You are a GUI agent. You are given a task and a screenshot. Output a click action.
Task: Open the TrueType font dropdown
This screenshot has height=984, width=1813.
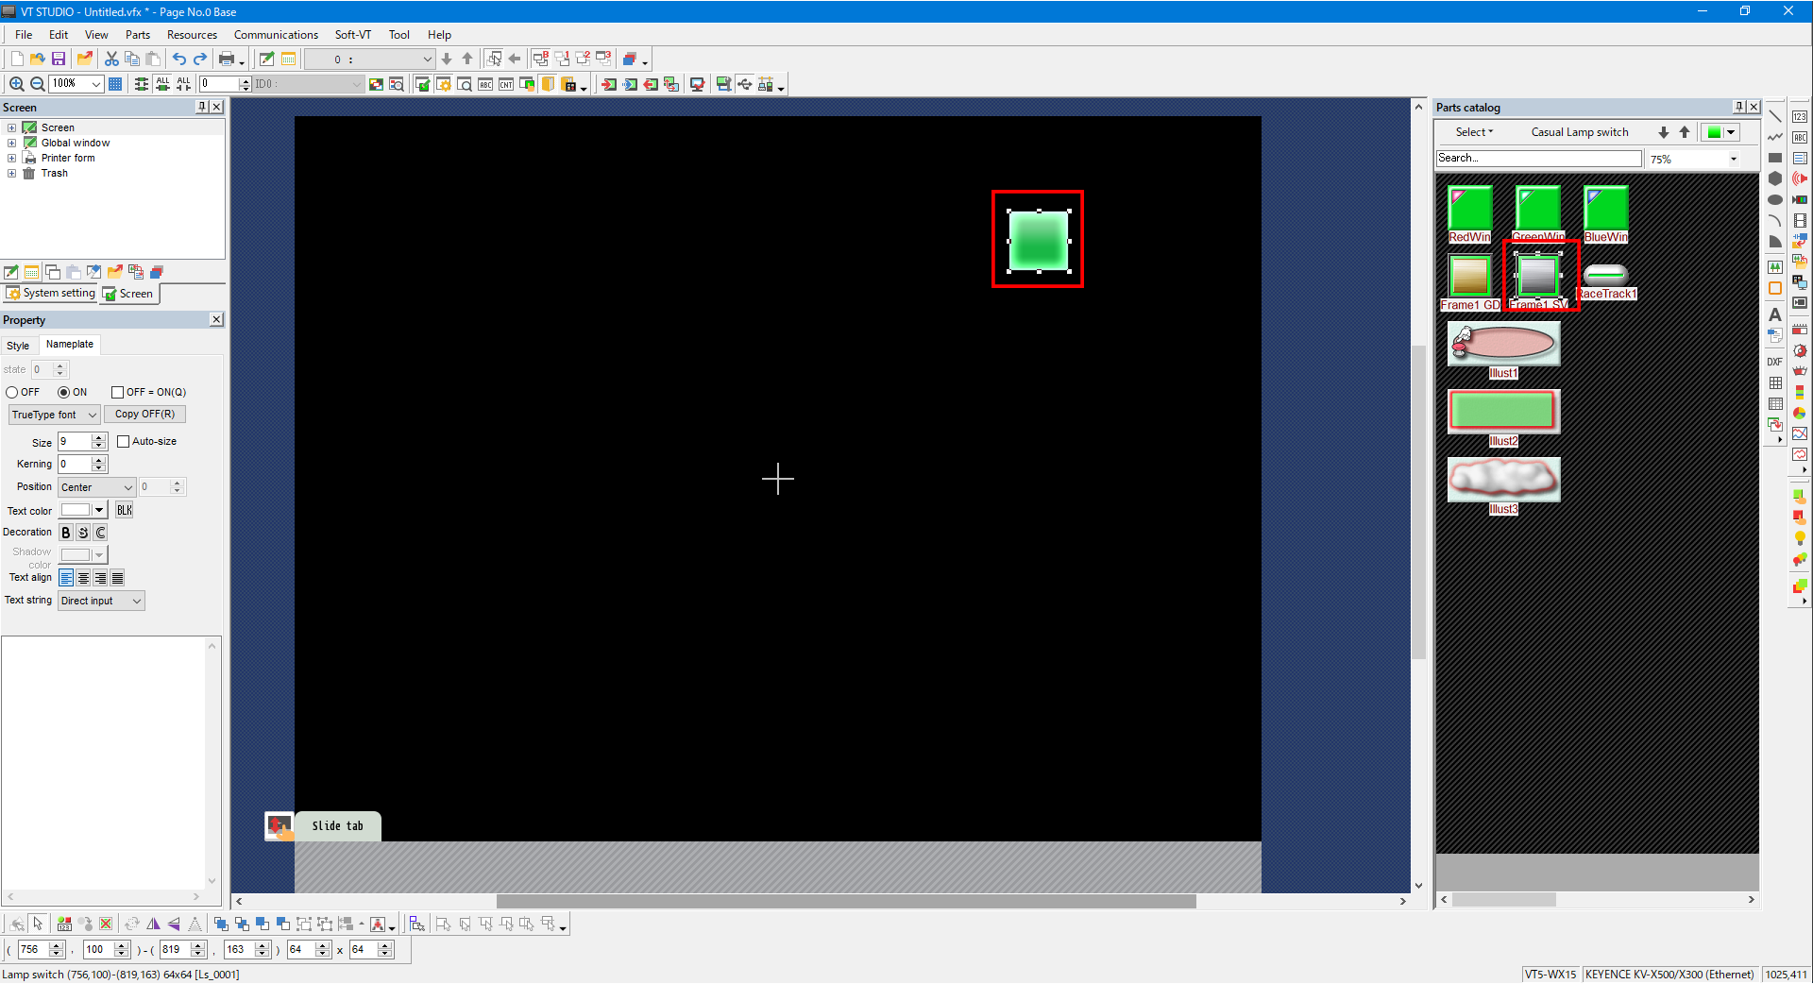[x=54, y=415]
